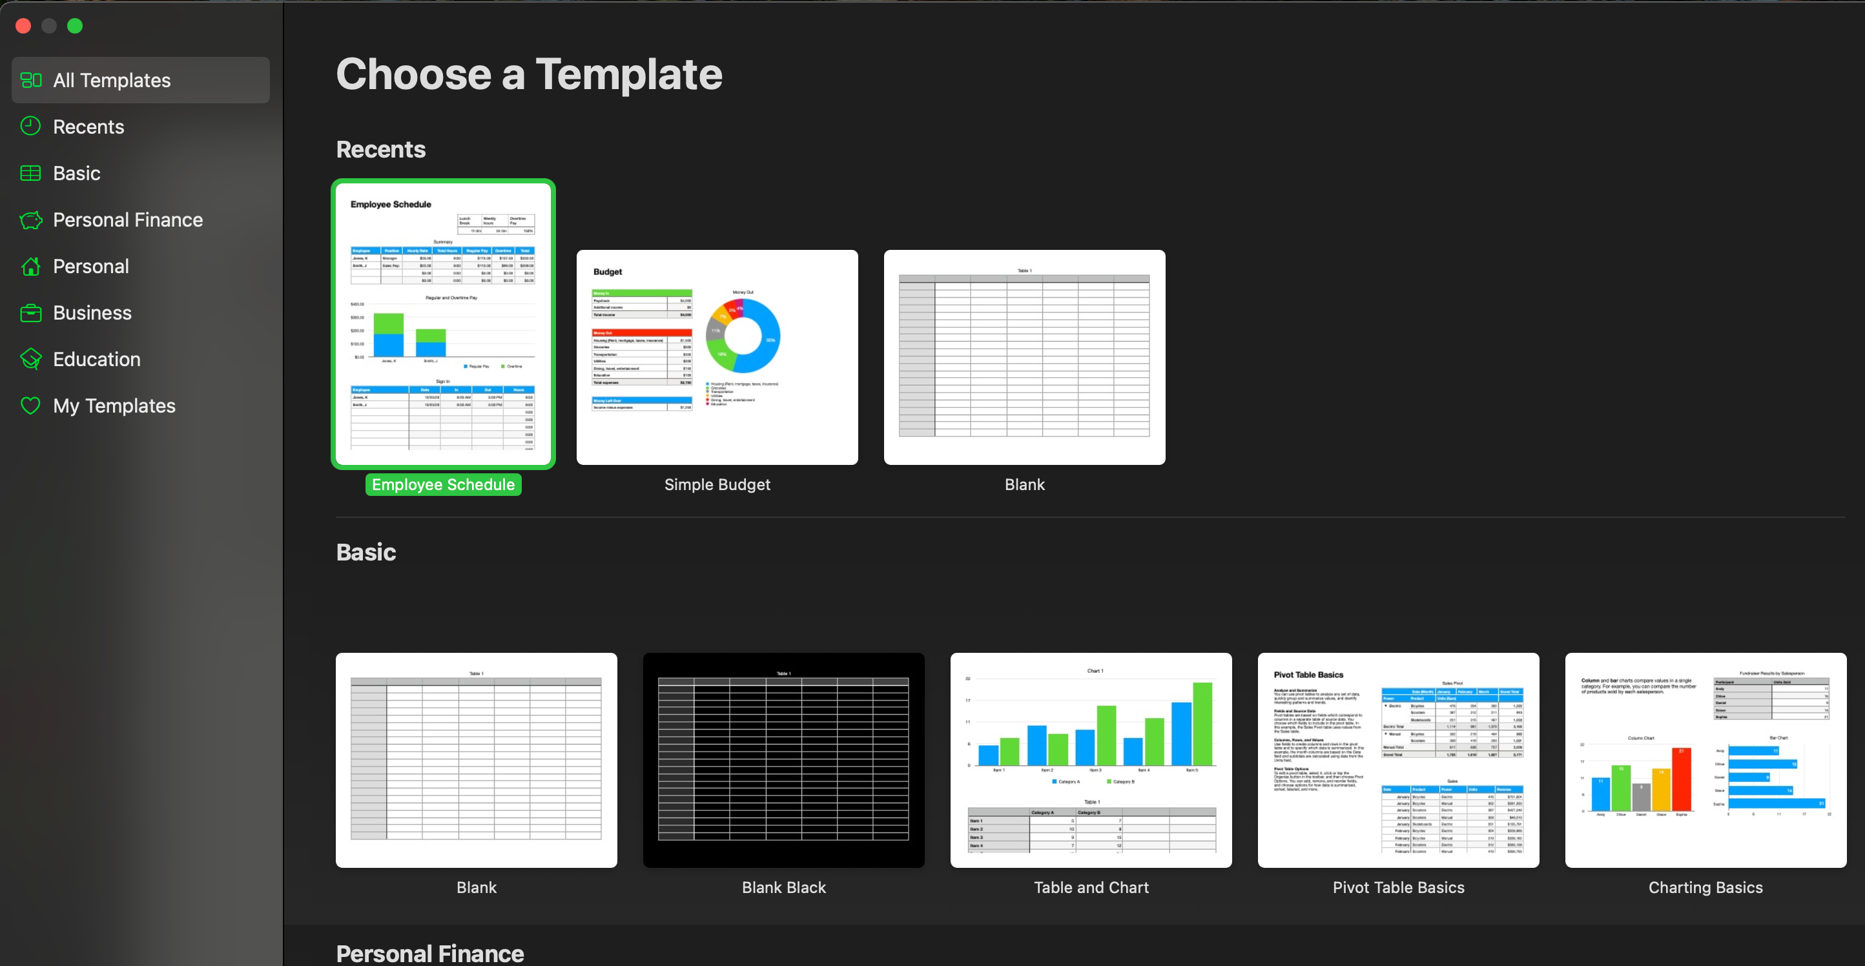Select the Education sidebar icon
This screenshot has height=966, width=1865.
tap(30, 358)
